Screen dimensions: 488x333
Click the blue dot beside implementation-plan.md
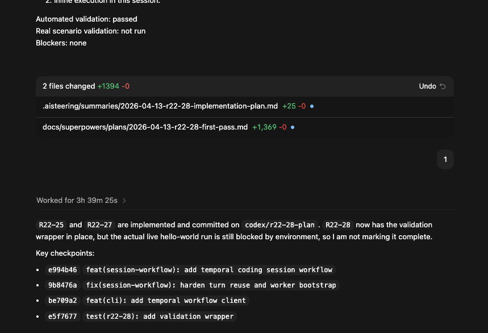pos(312,106)
